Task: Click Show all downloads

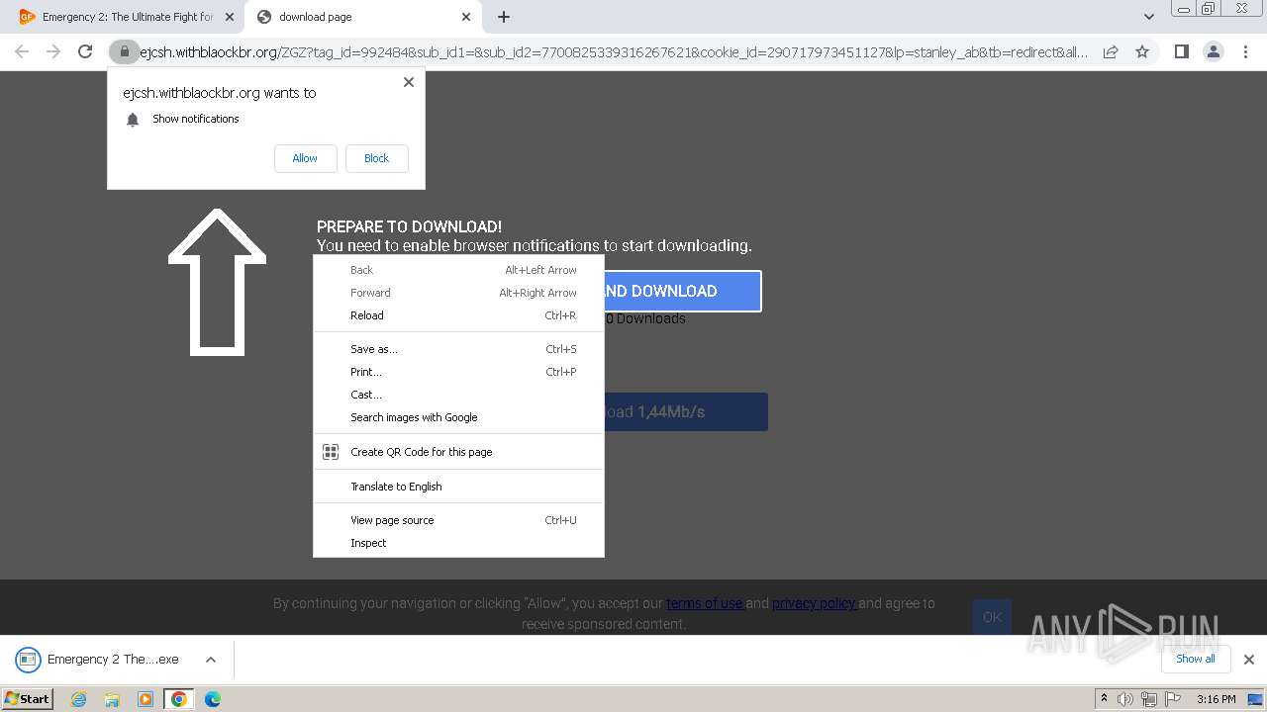Action: [x=1195, y=659]
